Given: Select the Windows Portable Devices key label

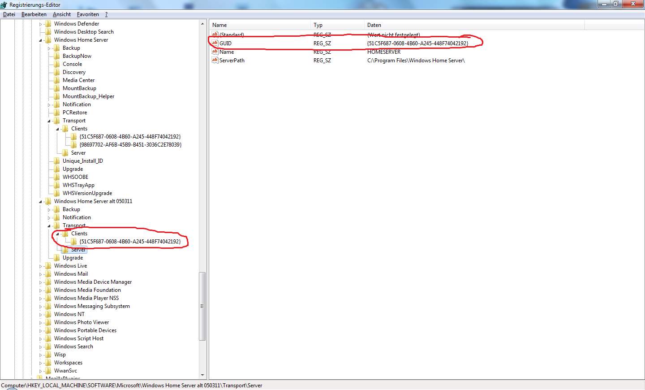Looking at the screenshot, I should click(85, 330).
